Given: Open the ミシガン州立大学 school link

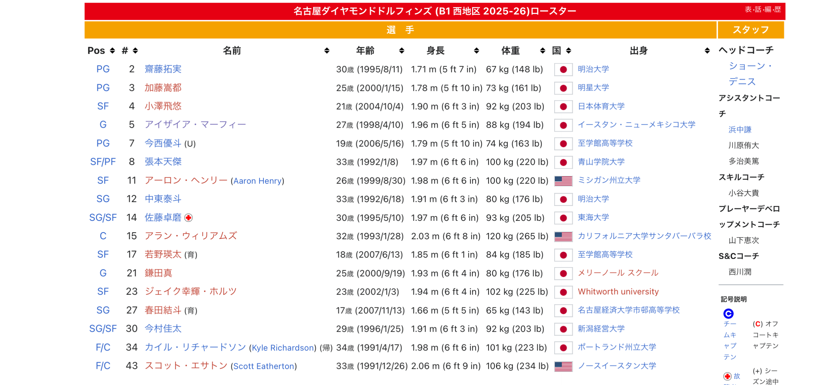Looking at the screenshot, I should click(x=609, y=180).
